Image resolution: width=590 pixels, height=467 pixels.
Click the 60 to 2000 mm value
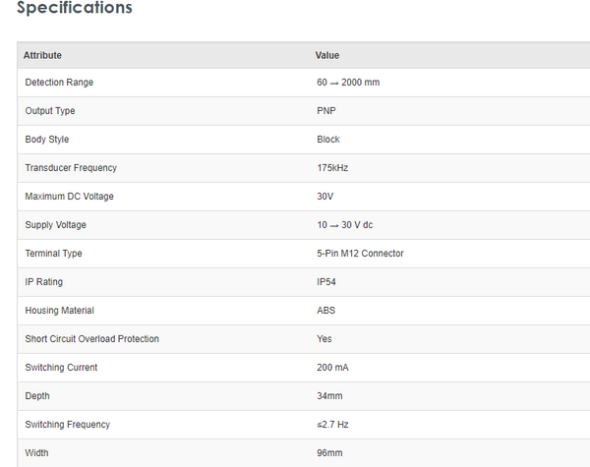[347, 83]
